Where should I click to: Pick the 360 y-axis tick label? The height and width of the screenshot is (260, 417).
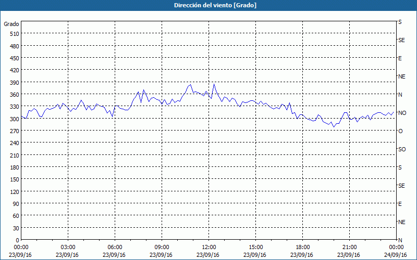coord(15,95)
